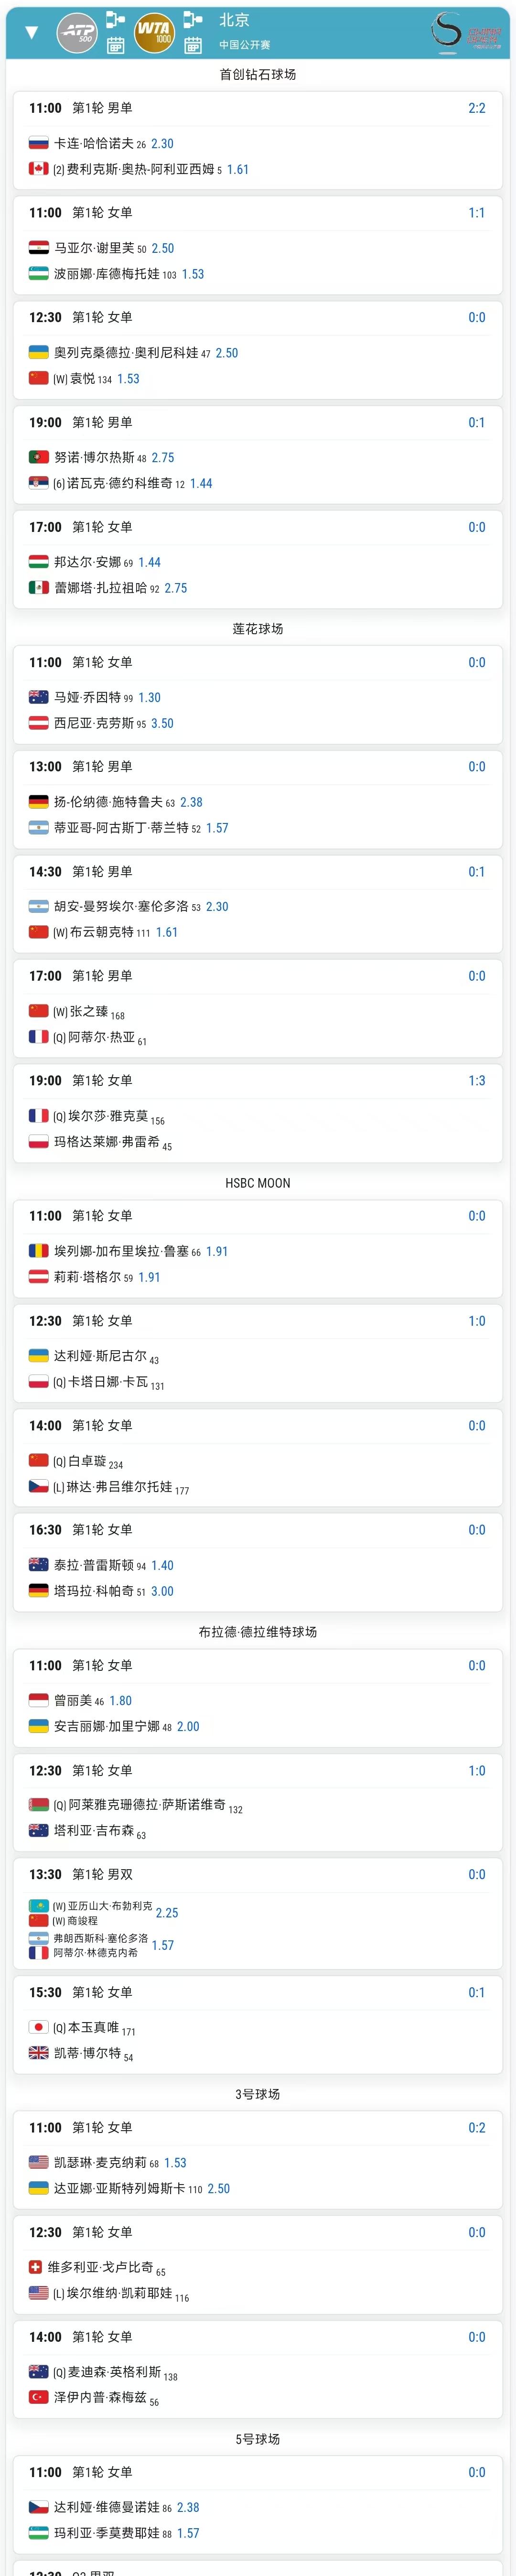
Task: Jump to the 莲花球场 court section header
Action: (x=258, y=628)
